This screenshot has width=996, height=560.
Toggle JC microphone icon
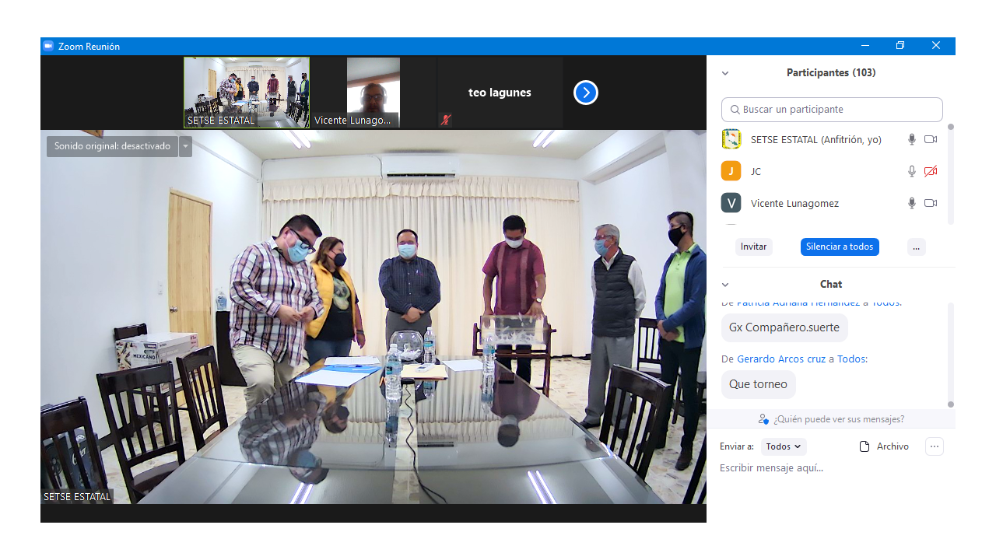pyautogui.click(x=912, y=171)
